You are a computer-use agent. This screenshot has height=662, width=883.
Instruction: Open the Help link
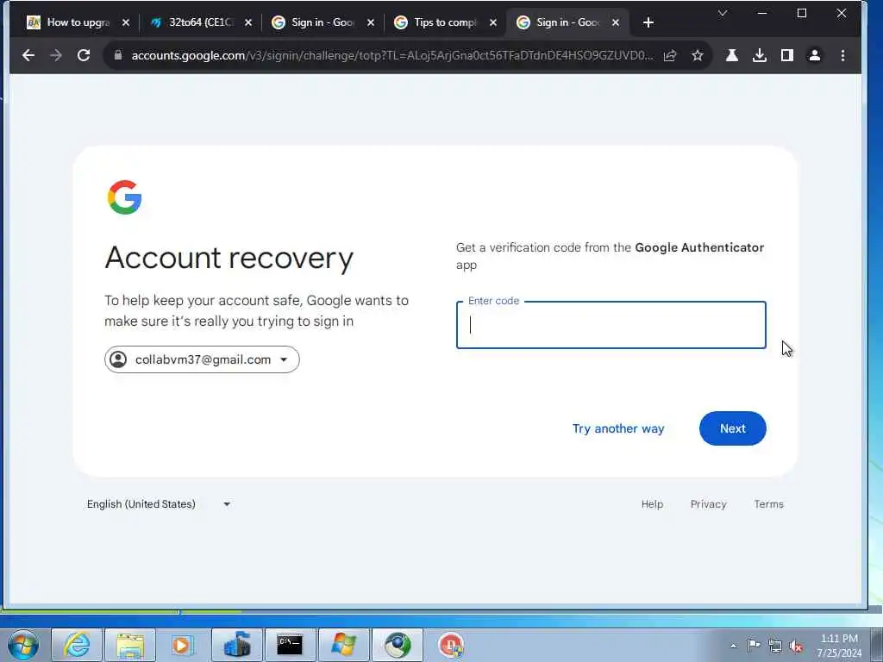click(x=652, y=503)
